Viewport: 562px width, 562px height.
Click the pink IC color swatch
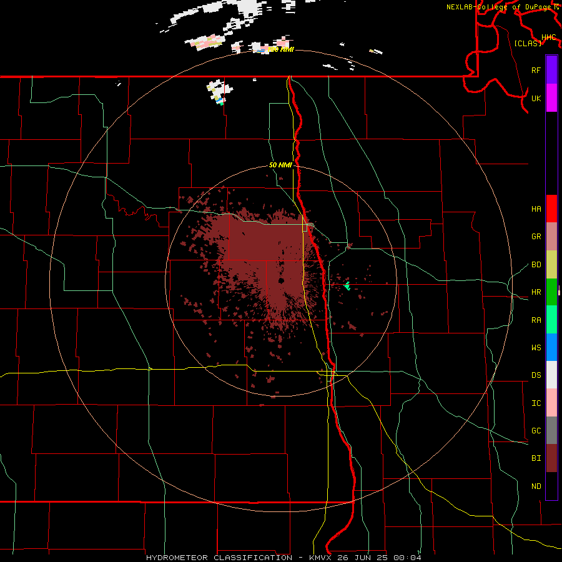pos(551,403)
